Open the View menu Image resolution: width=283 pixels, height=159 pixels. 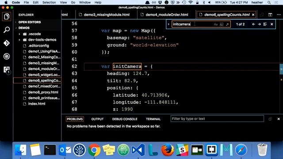click(x=63, y=2)
